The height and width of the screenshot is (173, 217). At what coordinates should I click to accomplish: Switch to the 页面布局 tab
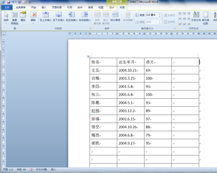click(57, 8)
